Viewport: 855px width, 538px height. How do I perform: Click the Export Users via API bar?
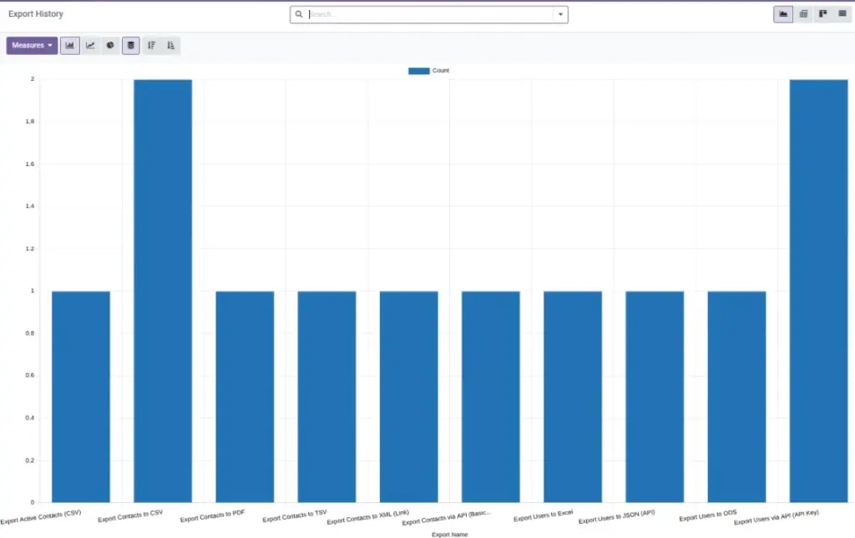tap(818, 291)
